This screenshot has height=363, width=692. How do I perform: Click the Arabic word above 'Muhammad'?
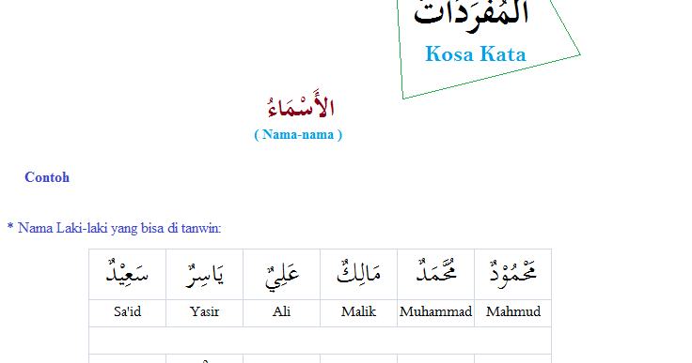[x=436, y=270]
